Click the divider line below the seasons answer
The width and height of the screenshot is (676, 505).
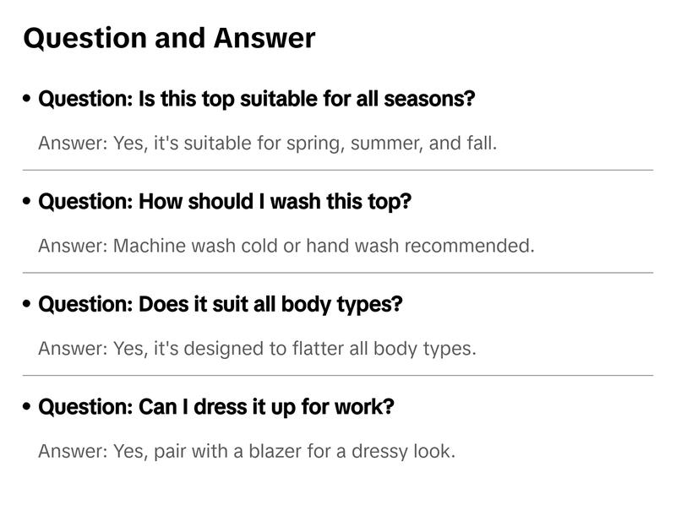point(338,170)
